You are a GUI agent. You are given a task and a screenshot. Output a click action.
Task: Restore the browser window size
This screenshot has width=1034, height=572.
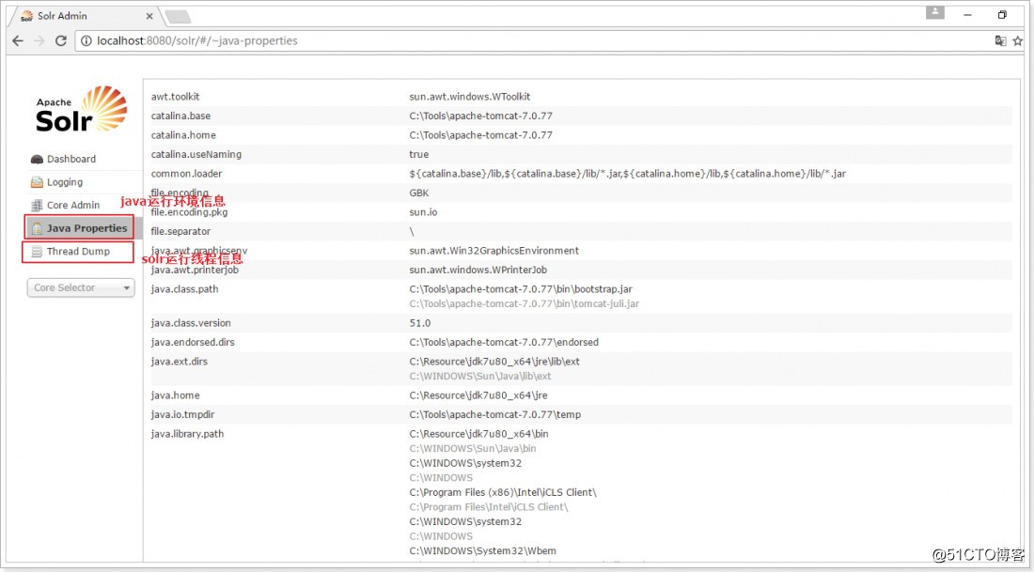[1002, 14]
